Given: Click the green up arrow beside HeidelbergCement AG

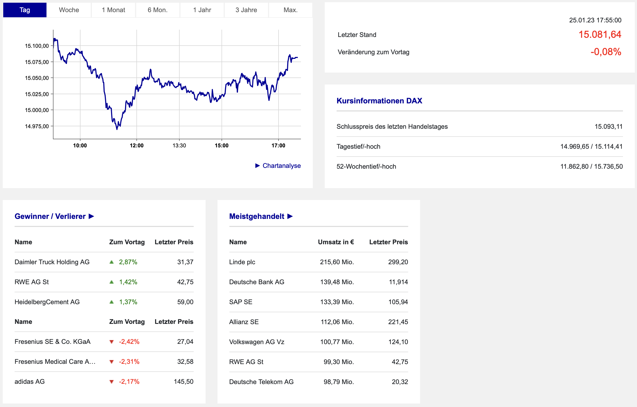Looking at the screenshot, I should point(112,302).
